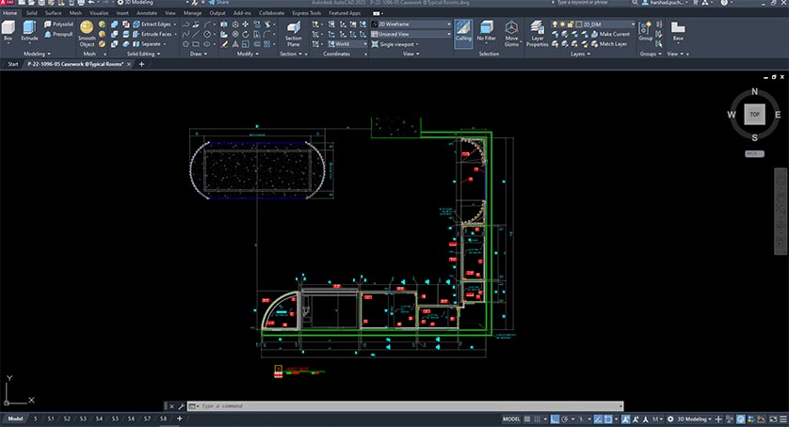Click the Match Layer button
Viewport: 789px width, 427px height.
pyautogui.click(x=607, y=43)
